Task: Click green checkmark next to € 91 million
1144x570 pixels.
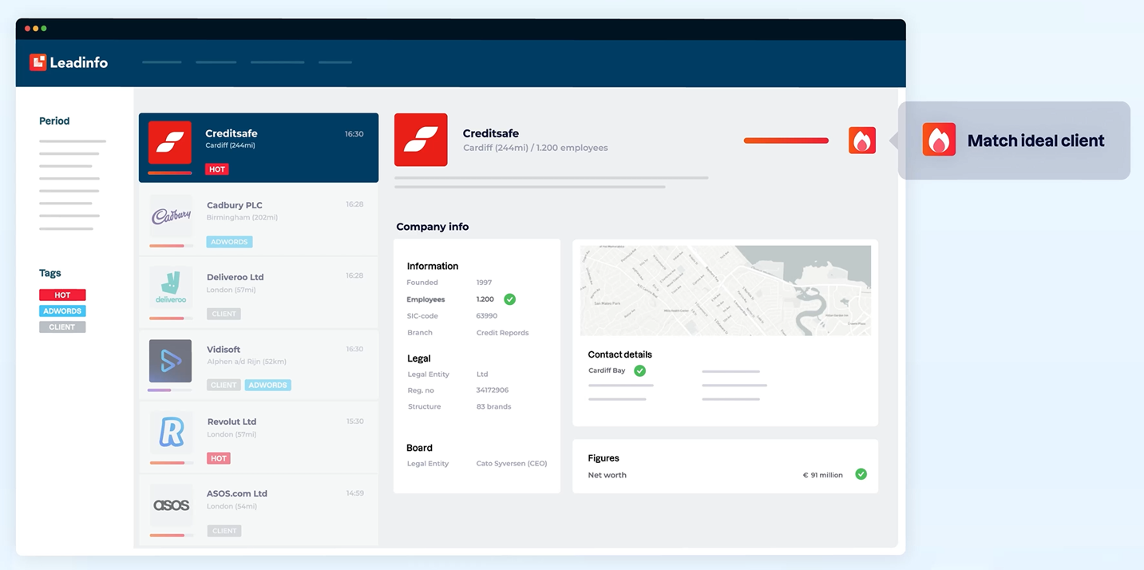Action: click(861, 474)
